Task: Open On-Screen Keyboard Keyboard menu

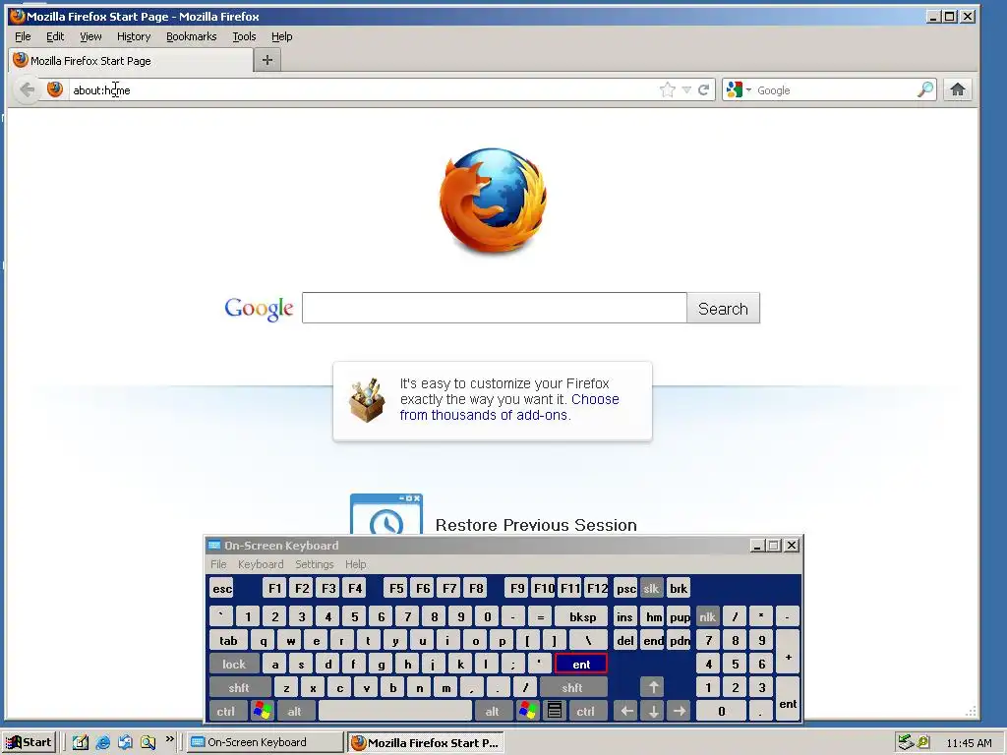Action: point(260,564)
